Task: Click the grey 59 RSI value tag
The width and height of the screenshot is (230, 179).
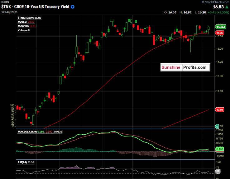Action: [x=218, y=172]
